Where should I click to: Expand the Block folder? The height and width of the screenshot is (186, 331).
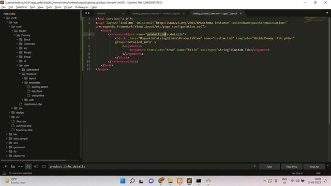click(x=17, y=40)
